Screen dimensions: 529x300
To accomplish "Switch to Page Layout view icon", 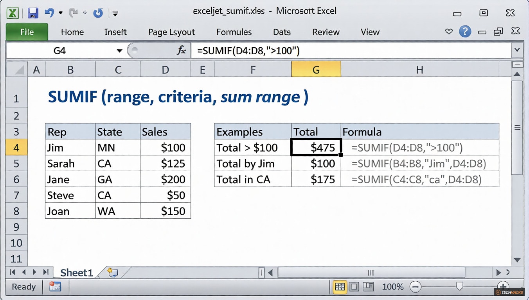I will 354,287.
